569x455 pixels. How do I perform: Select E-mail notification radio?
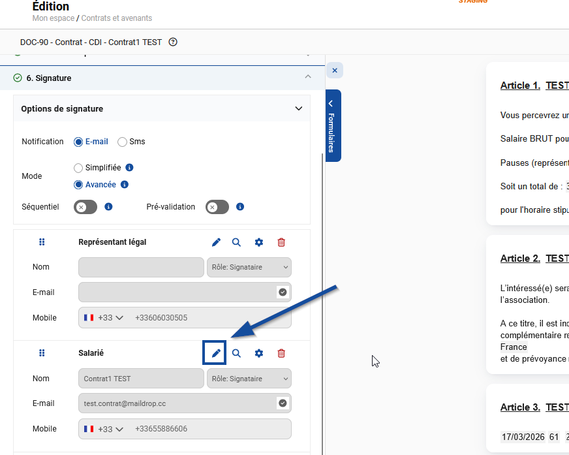[78, 142]
